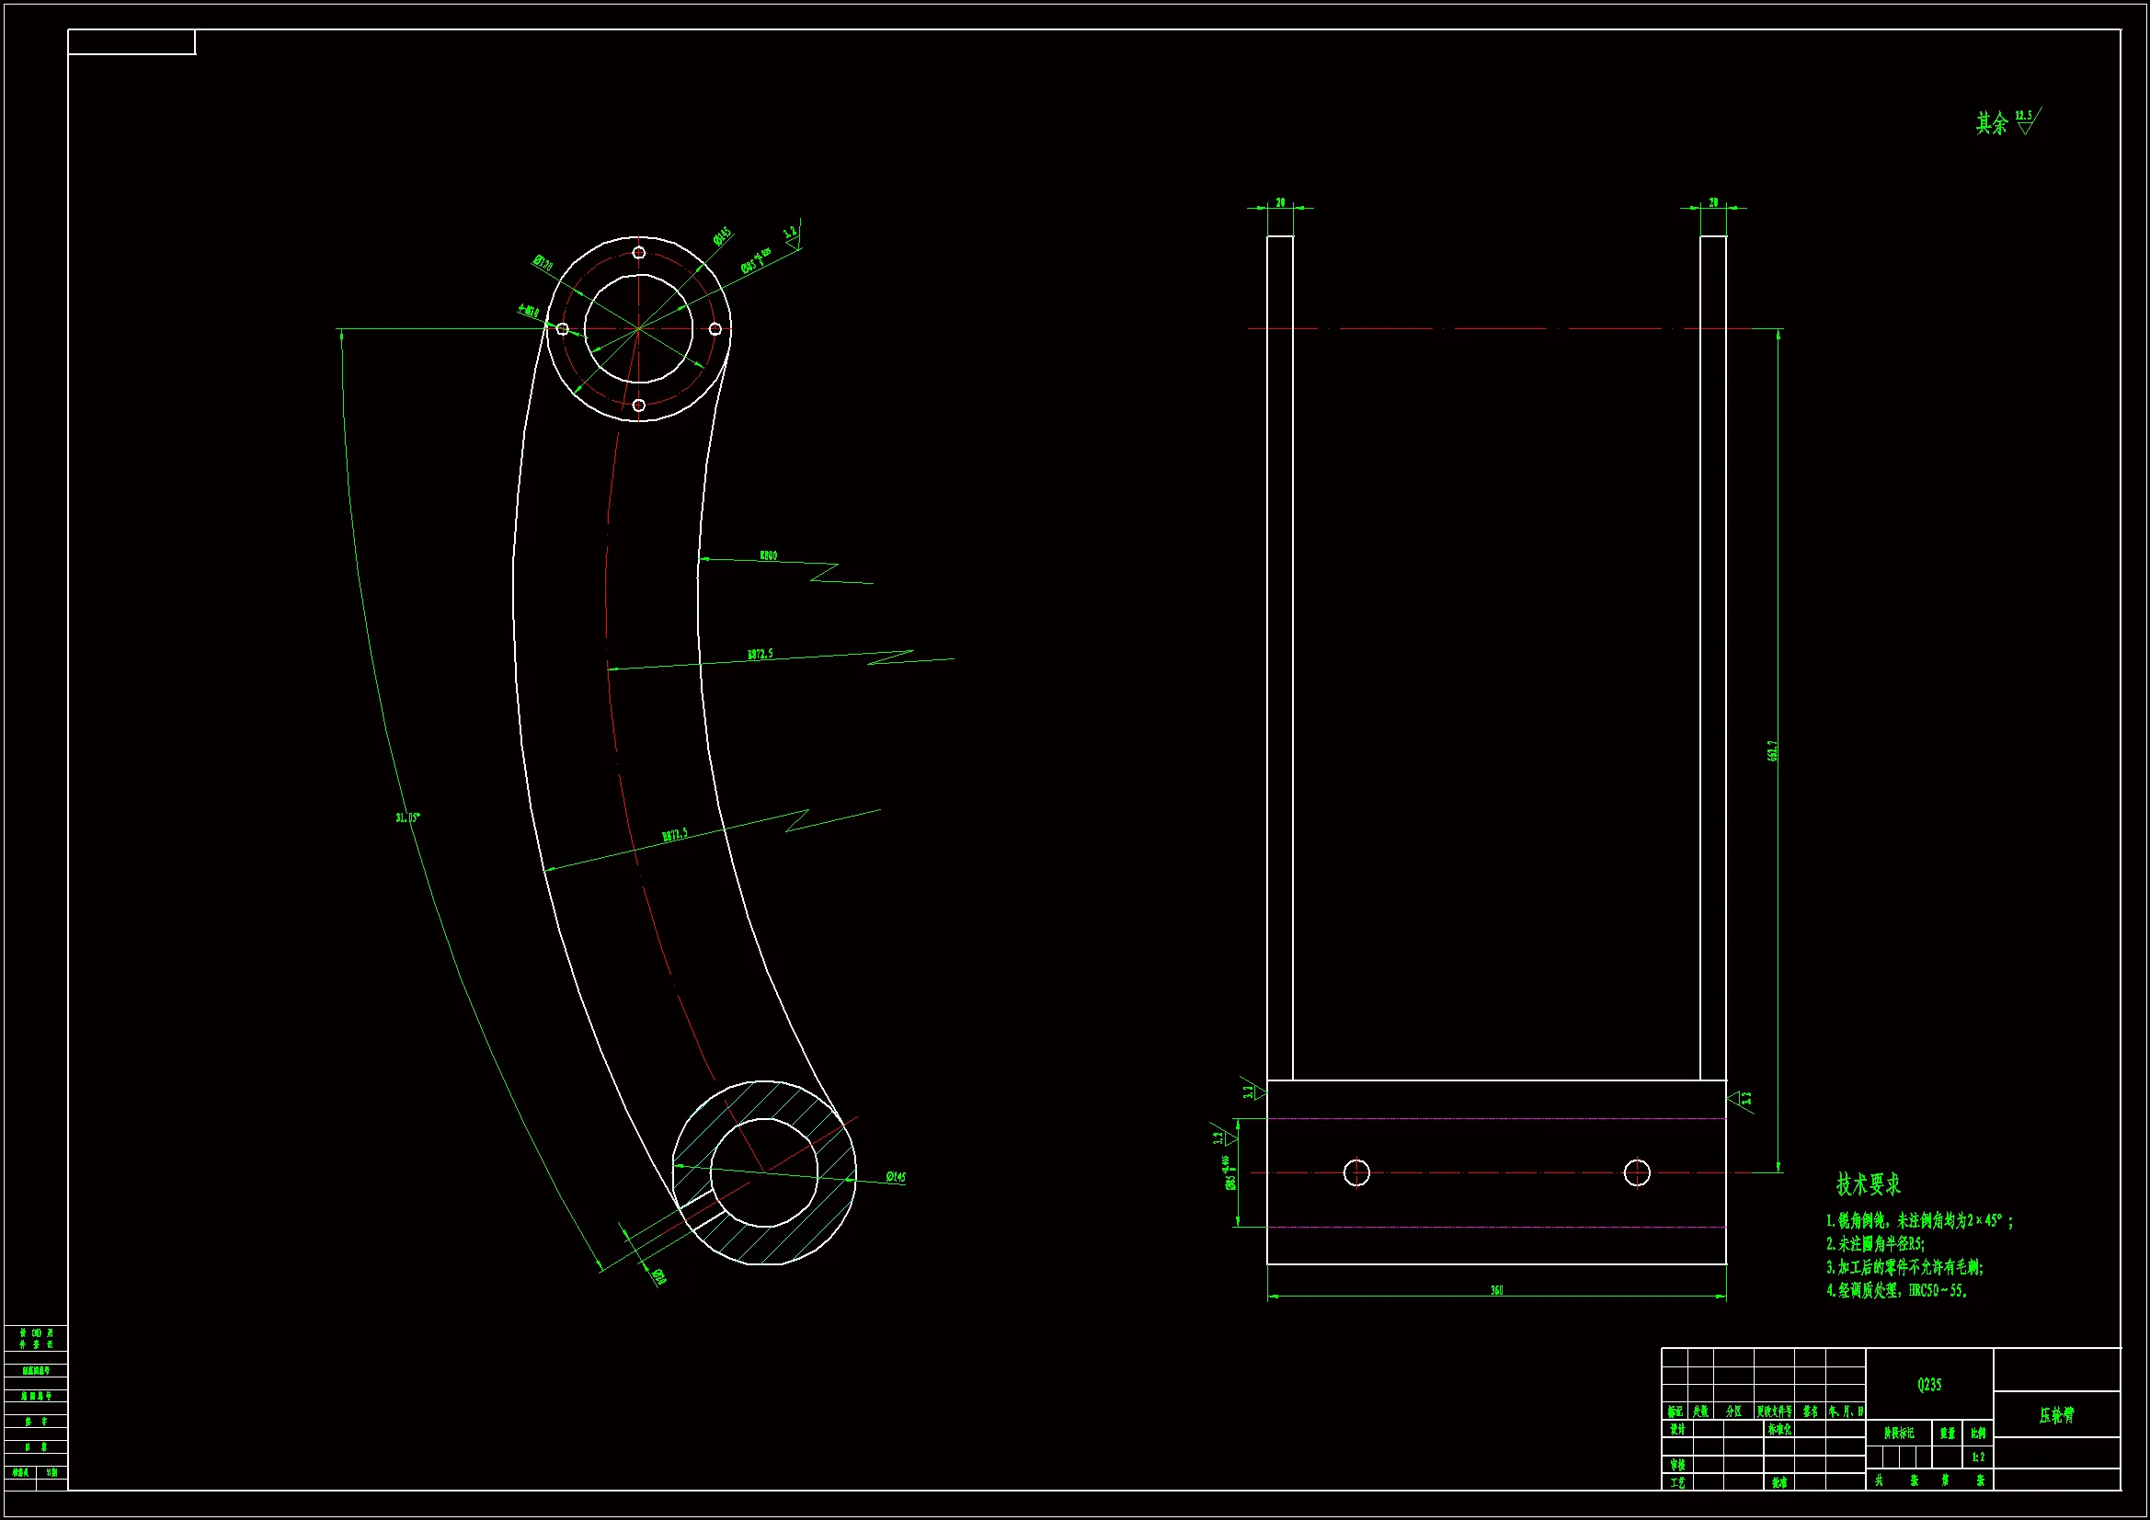Screen dimensions: 2150x1520
Task: Select the 1:2 scale value cell
Action: (1978, 1457)
